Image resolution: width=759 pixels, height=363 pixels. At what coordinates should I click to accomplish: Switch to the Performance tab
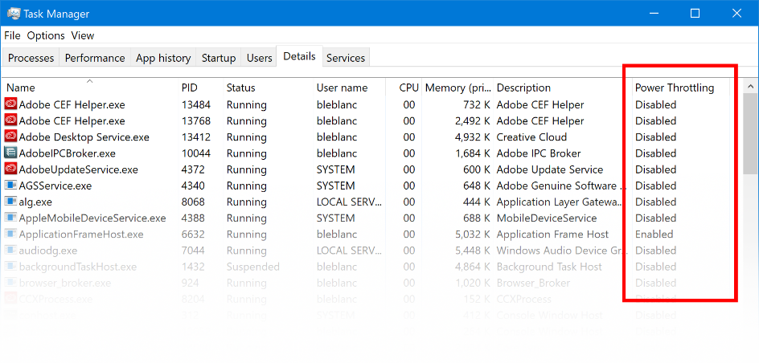[x=95, y=58]
